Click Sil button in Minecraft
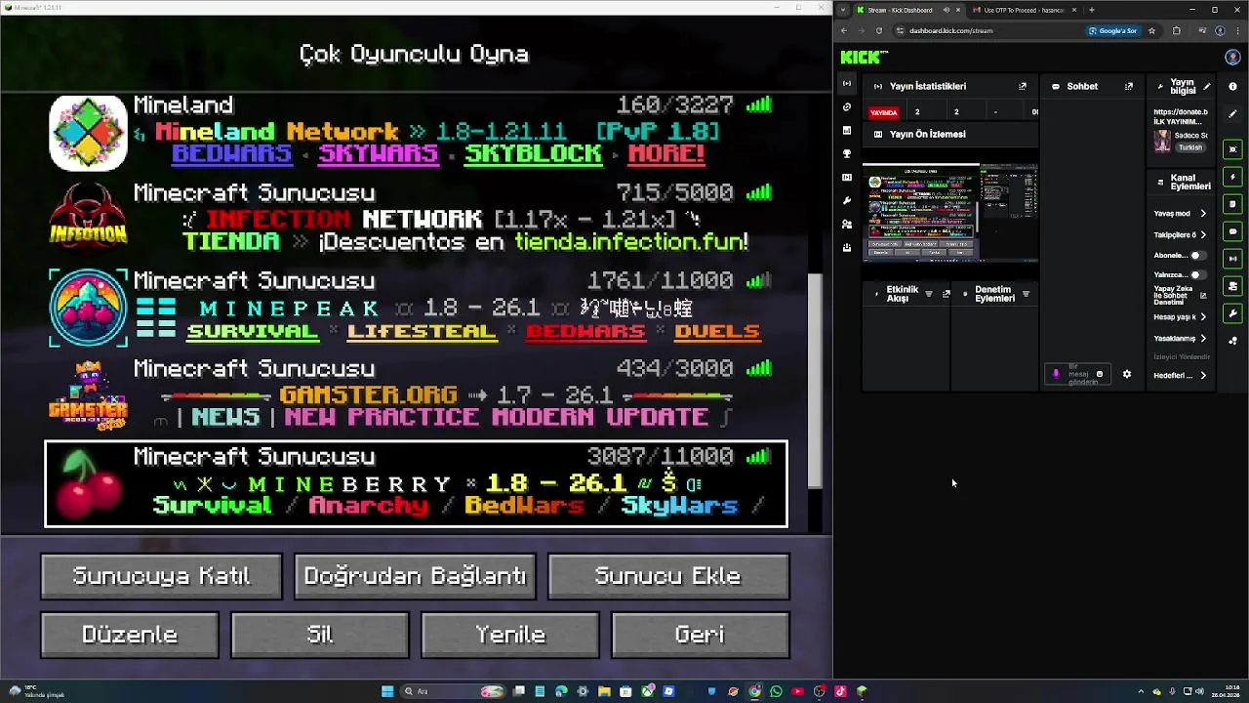 pyautogui.click(x=320, y=635)
